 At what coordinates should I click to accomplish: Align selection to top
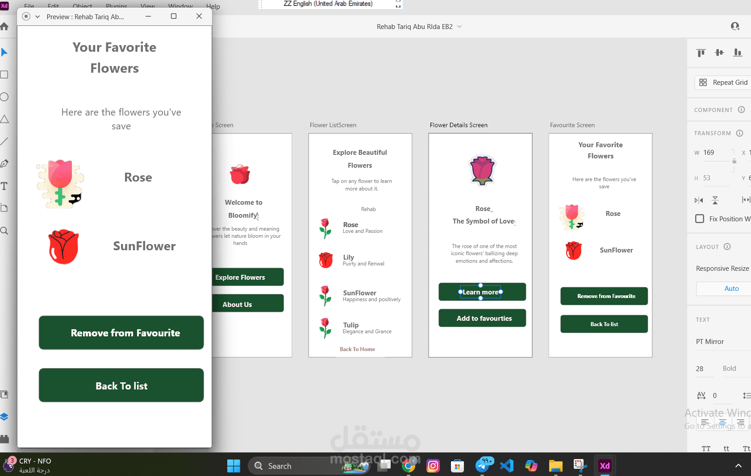[701, 53]
